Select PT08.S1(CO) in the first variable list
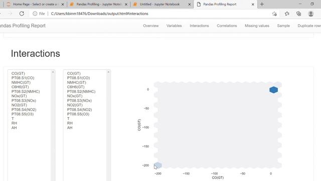The image size is (321, 181). click(x=23, y=78)
